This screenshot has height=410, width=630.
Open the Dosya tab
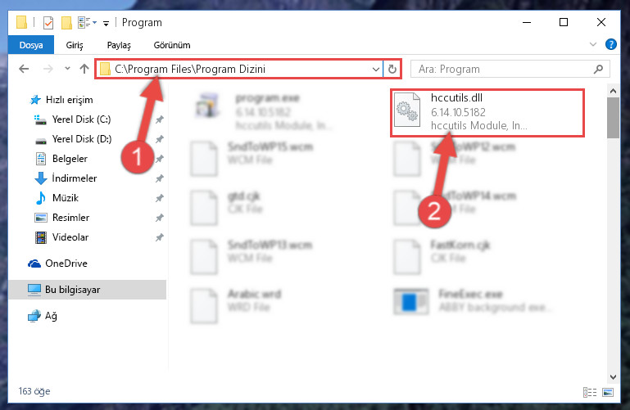click(31, 45)
